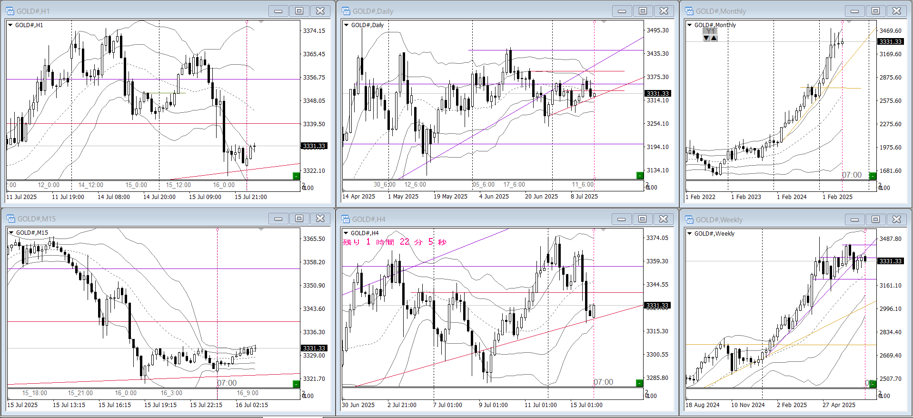Click the 15 Jul 01:00 date on H4 axis

[x=586, y=405]
